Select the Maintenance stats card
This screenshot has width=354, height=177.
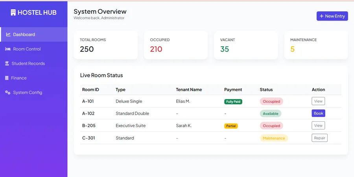(316, 45)
